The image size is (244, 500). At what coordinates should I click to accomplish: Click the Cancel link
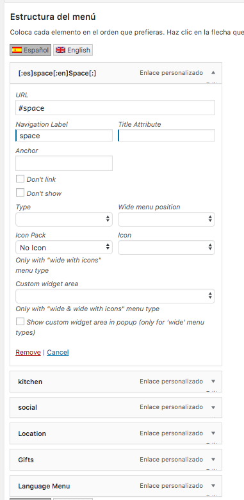58,352
